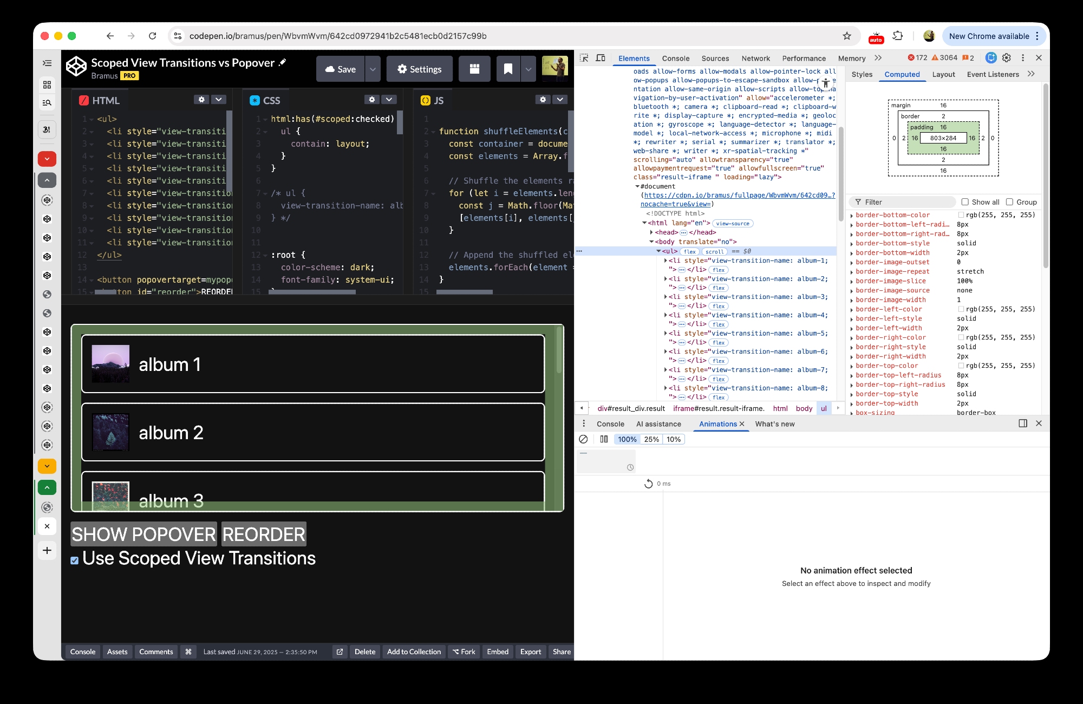Clear all animations with the ban icon
1083x704 pixels.
583,439
